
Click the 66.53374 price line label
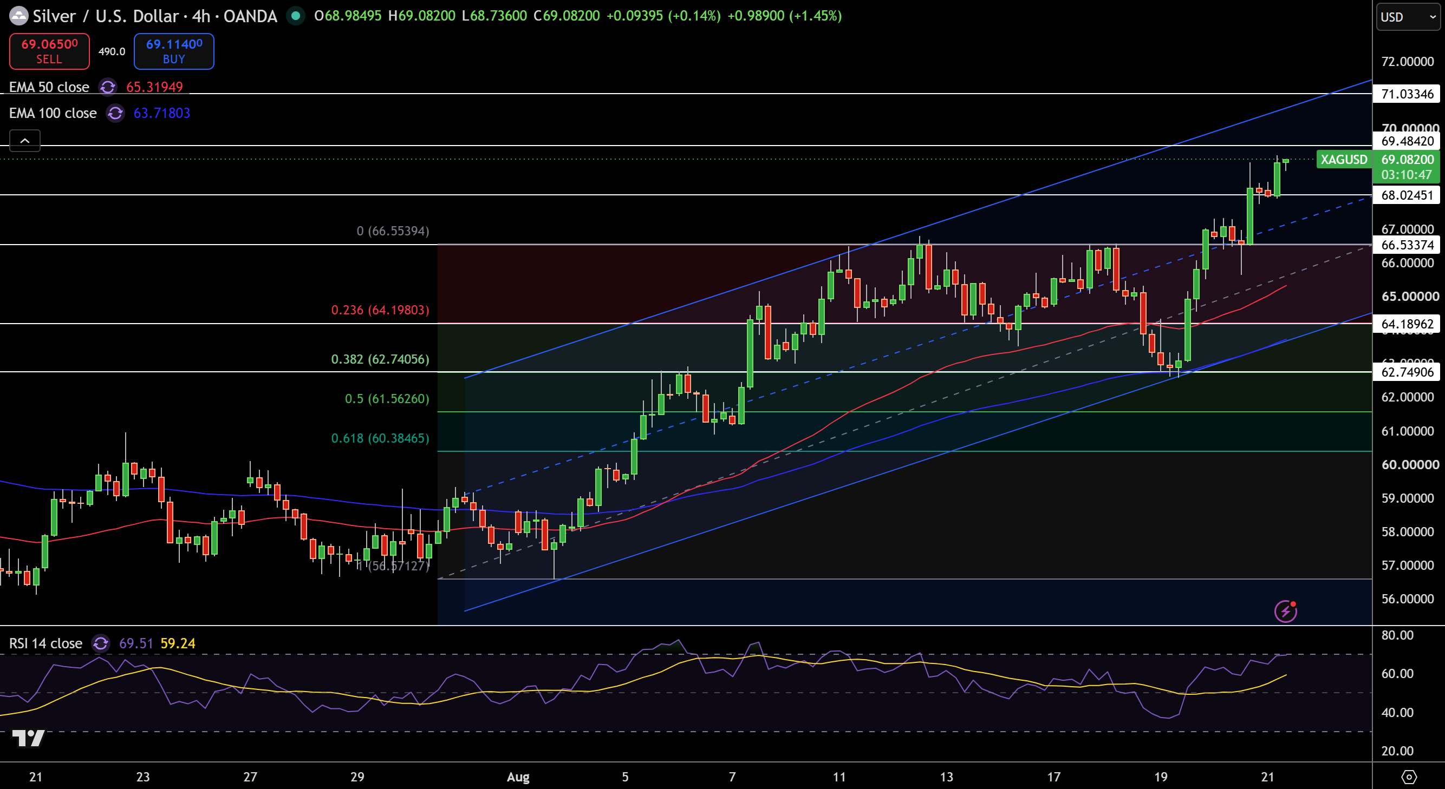pos(1407,245)
